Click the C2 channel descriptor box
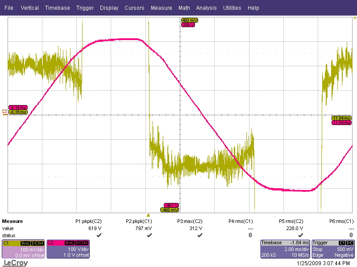 [x=68, y=249]
